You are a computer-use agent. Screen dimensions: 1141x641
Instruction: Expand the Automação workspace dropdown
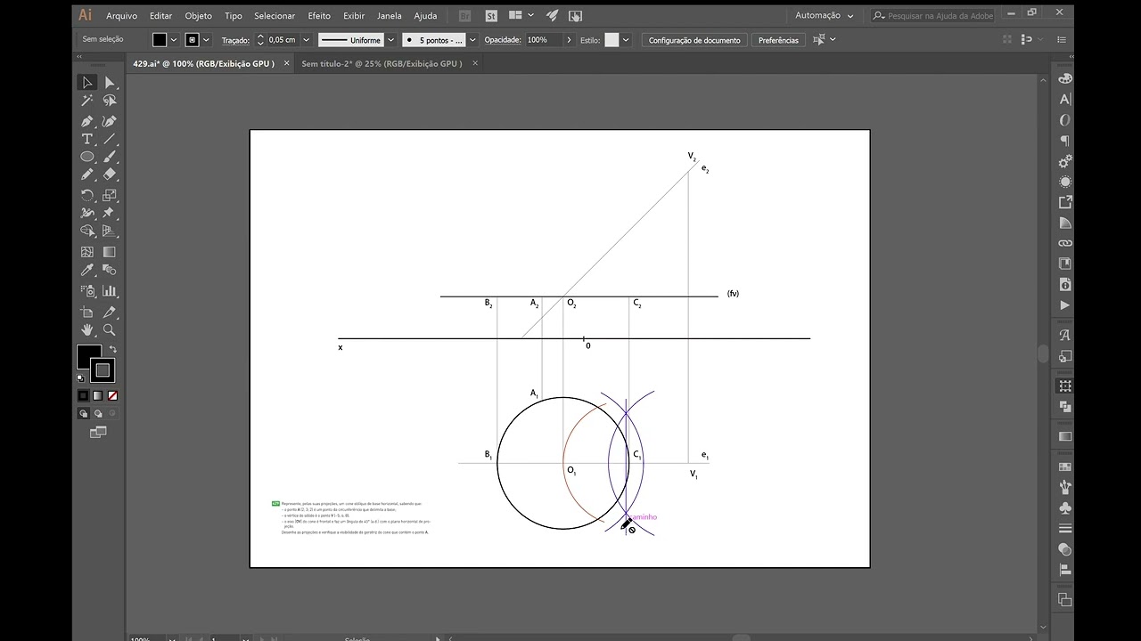coord(825,16)
